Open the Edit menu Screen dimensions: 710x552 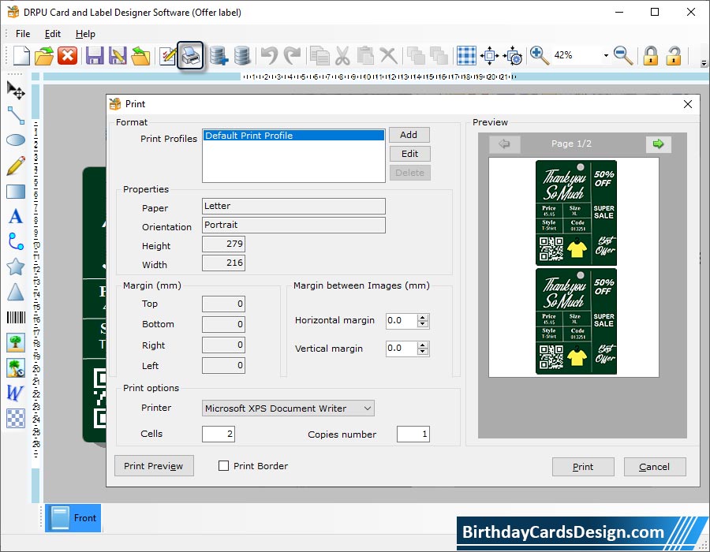click(53, 34)
